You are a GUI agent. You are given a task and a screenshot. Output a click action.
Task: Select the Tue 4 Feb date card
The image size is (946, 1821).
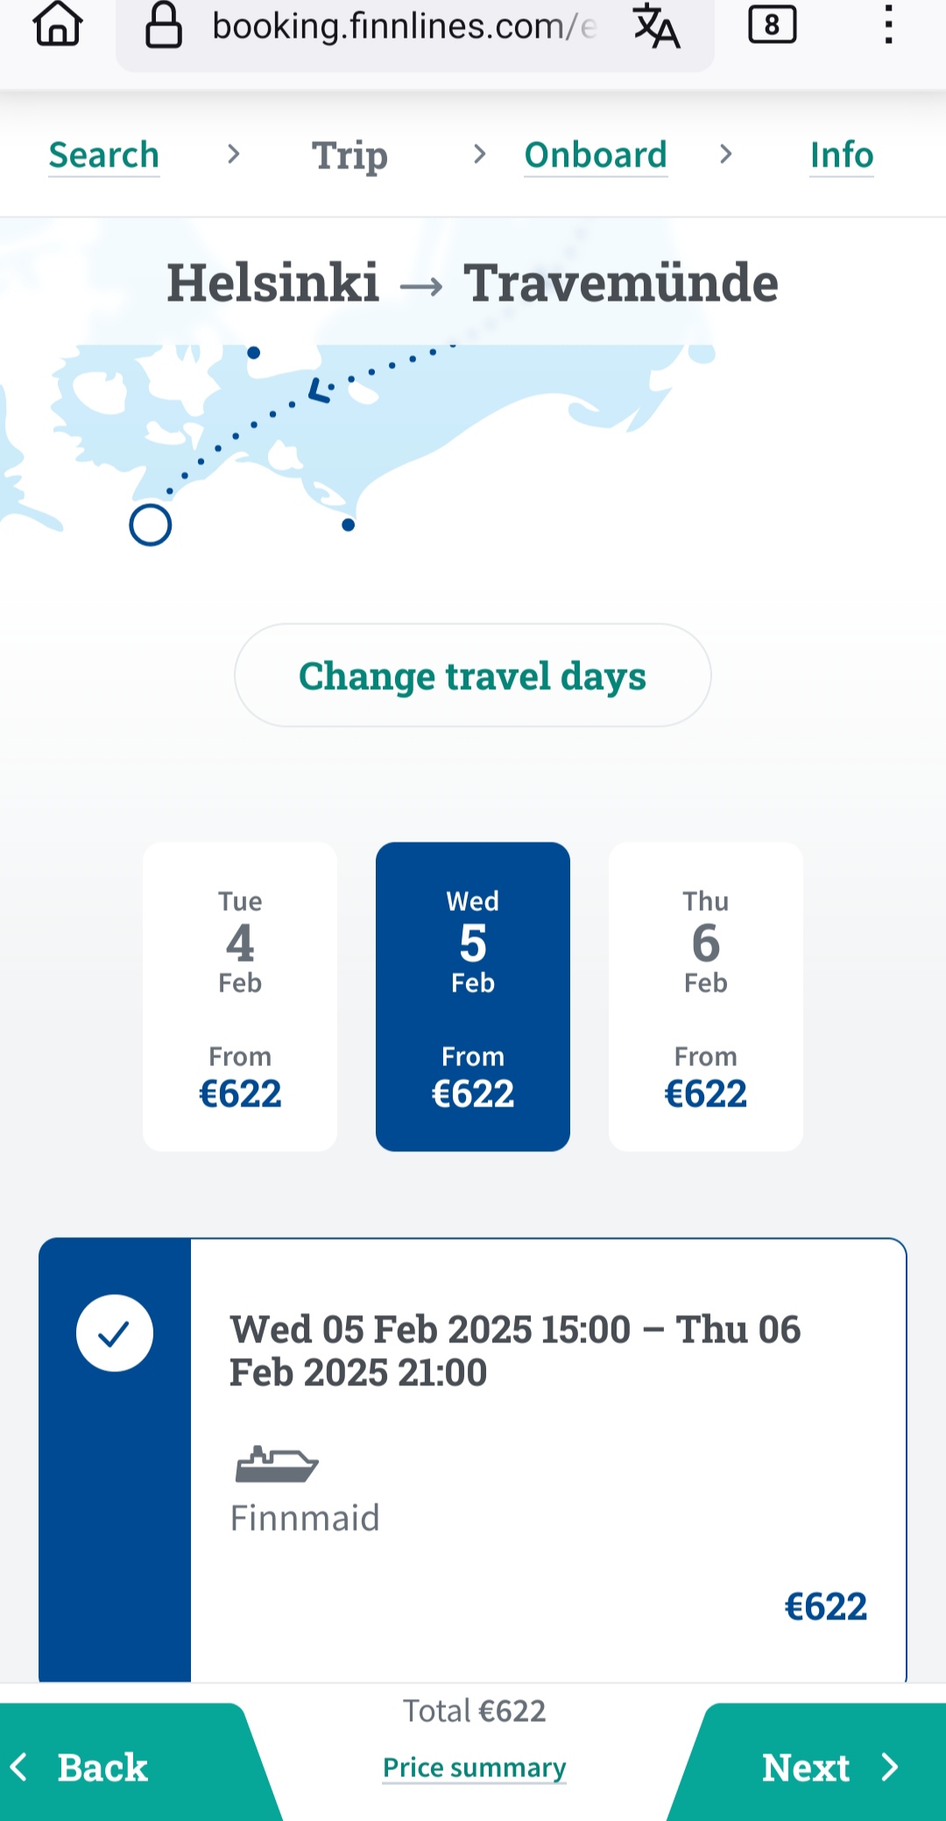coord(240,996)
